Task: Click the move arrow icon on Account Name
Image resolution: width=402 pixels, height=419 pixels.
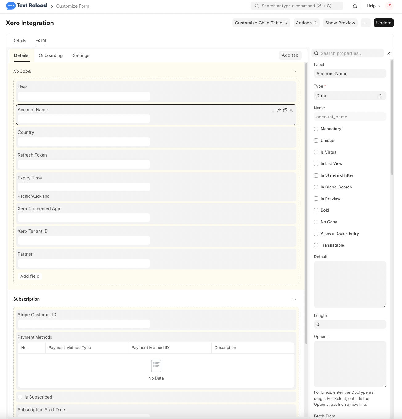Action: coord(279,110)
